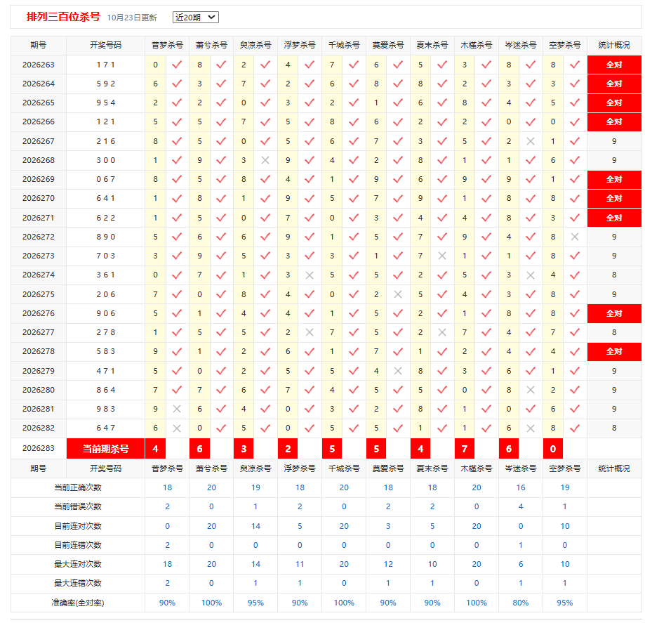The width and height of the screenshot is (645, 623).
Task: Click the 全对 red badge in row 2026263
Action: (x=614, y=65)
